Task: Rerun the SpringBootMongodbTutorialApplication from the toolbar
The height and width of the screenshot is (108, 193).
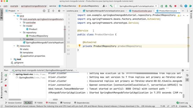Action: 162,6
